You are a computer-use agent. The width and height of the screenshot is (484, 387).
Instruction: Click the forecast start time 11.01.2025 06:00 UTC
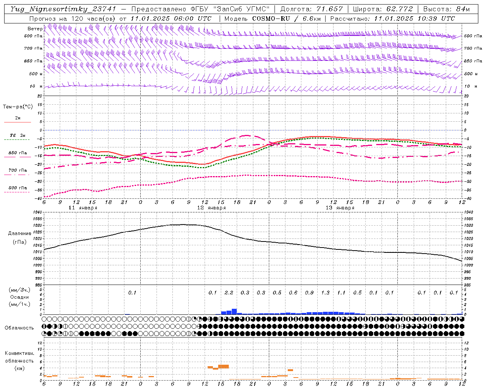[x=171, y=19]
